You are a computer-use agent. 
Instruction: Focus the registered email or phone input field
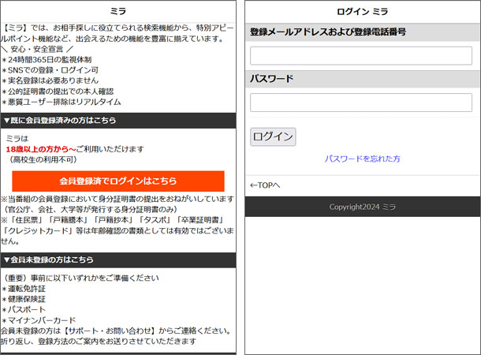[x=360, y=55]
